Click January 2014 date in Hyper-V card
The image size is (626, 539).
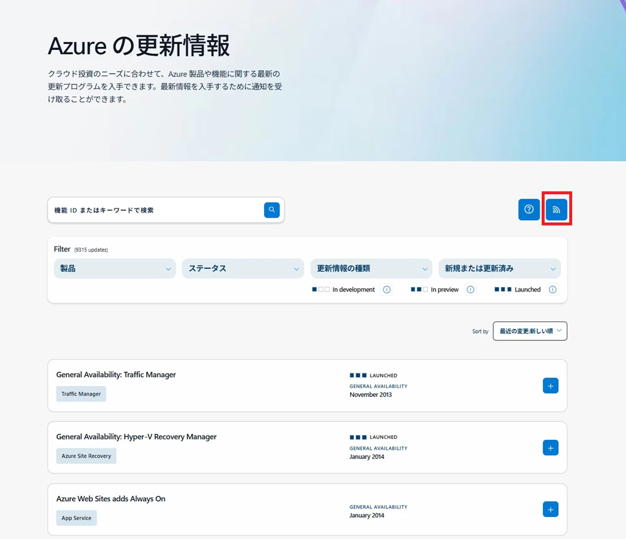tap(367, 457)
